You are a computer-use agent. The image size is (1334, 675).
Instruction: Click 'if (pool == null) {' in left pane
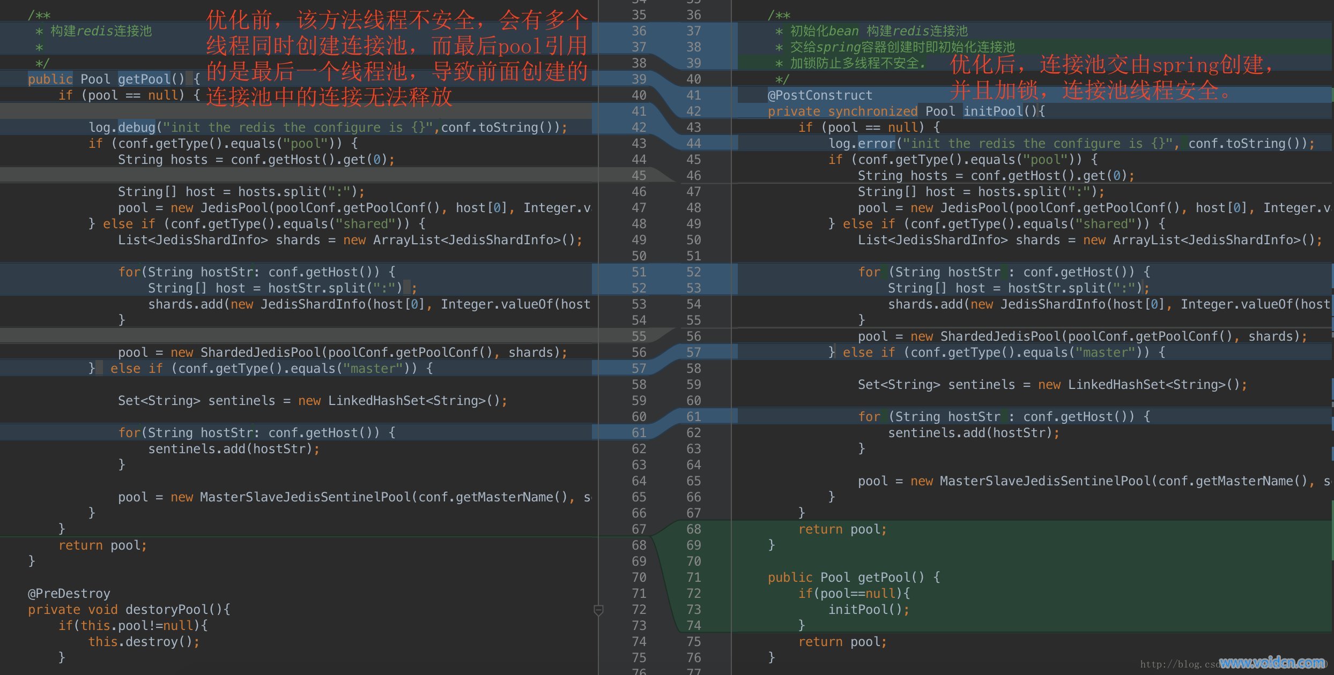click(129, 95)
